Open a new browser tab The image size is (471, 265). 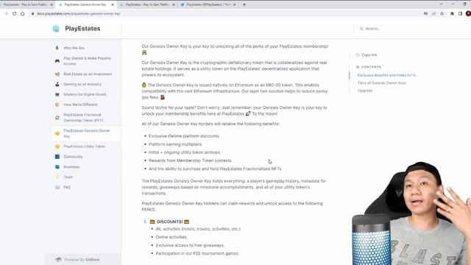pos(244,5)
